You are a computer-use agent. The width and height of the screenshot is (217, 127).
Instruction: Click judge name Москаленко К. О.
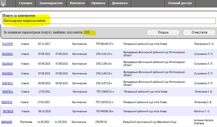pos(204,44)
